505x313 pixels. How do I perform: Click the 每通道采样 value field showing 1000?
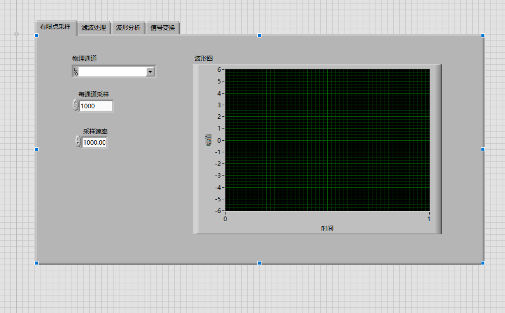[x=96, y=106]
